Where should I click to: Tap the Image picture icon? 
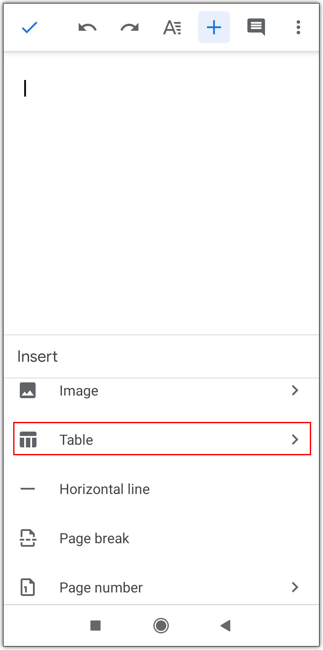tap(28, 391)
